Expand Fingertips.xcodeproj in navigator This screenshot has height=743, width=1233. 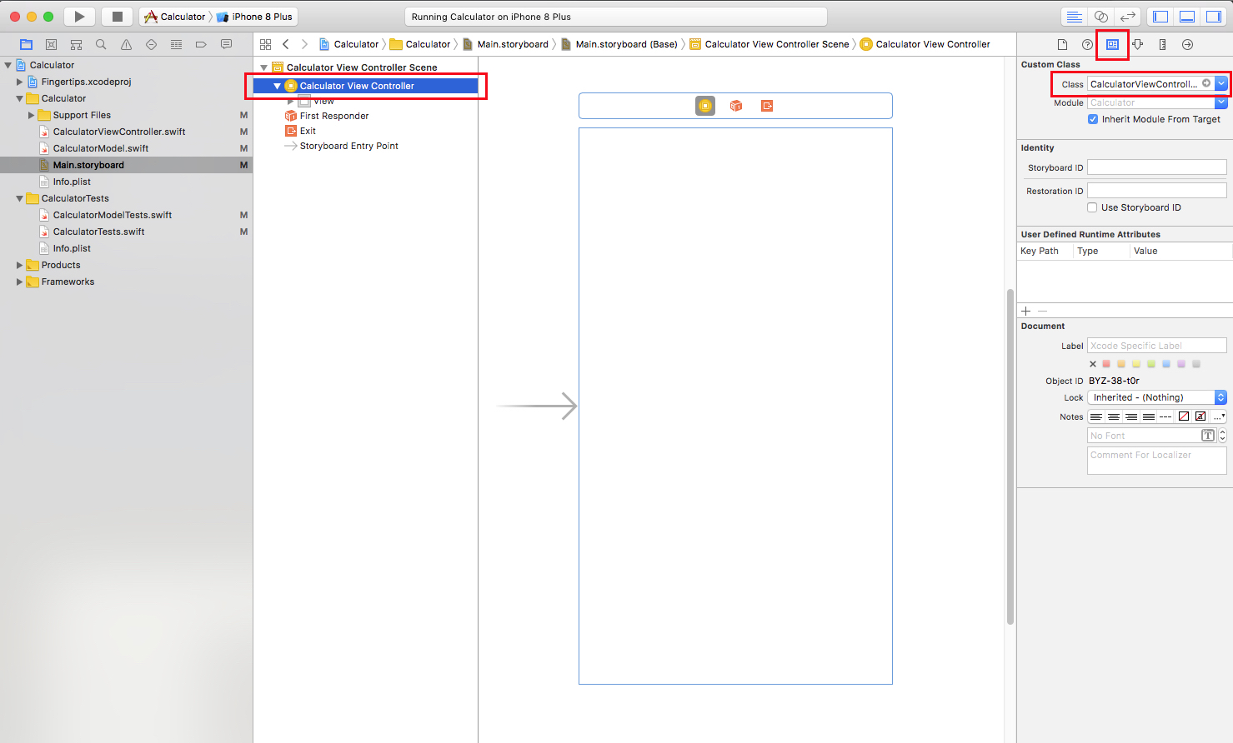click(19, 82)
